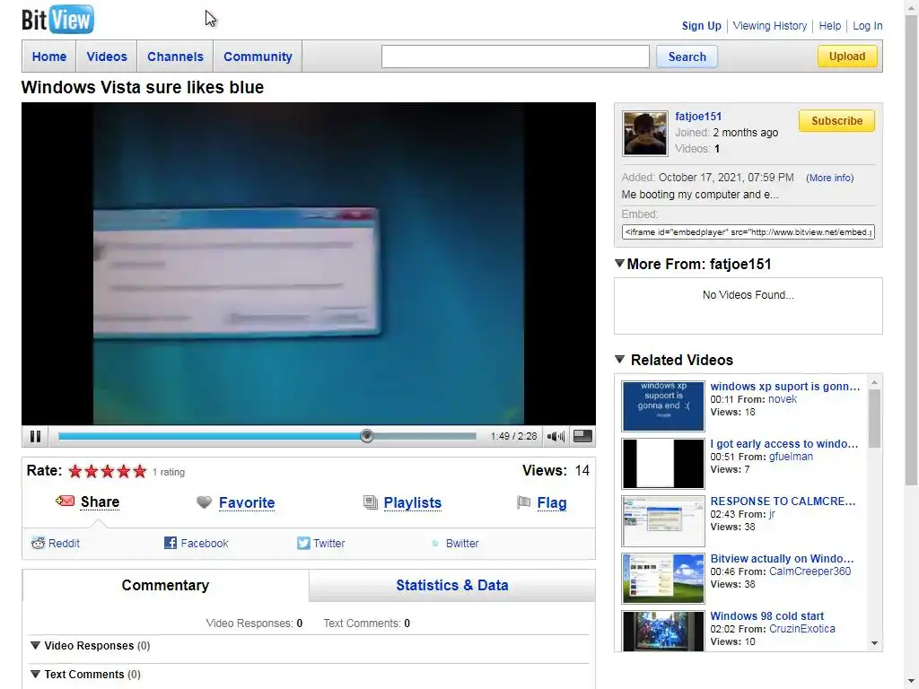919x689 pixels.
Task: Open I got early access title
Action: point(783,443)
